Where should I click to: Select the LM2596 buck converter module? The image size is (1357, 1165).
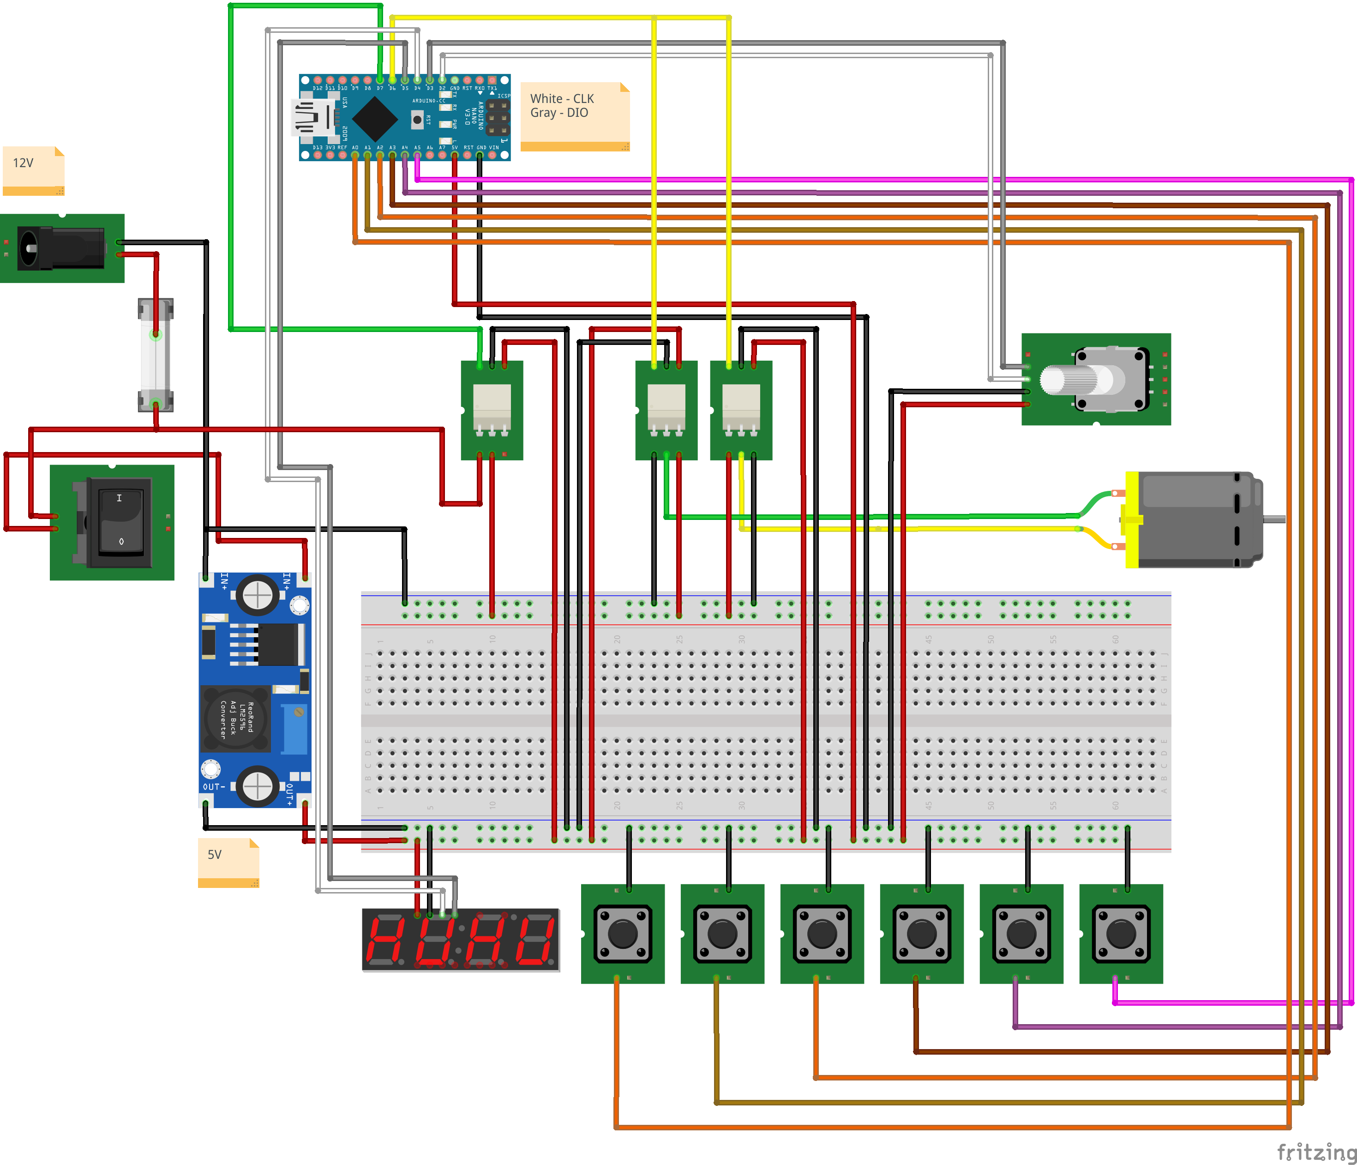point(255,690)
